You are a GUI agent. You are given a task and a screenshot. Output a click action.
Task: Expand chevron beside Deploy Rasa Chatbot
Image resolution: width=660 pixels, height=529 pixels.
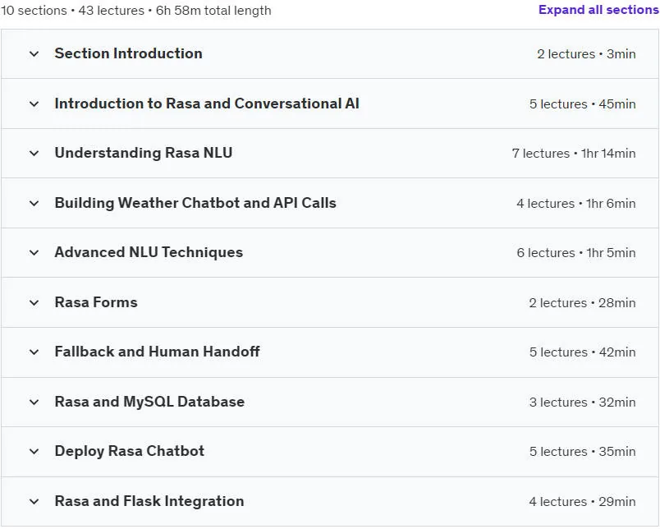point(34,452)
